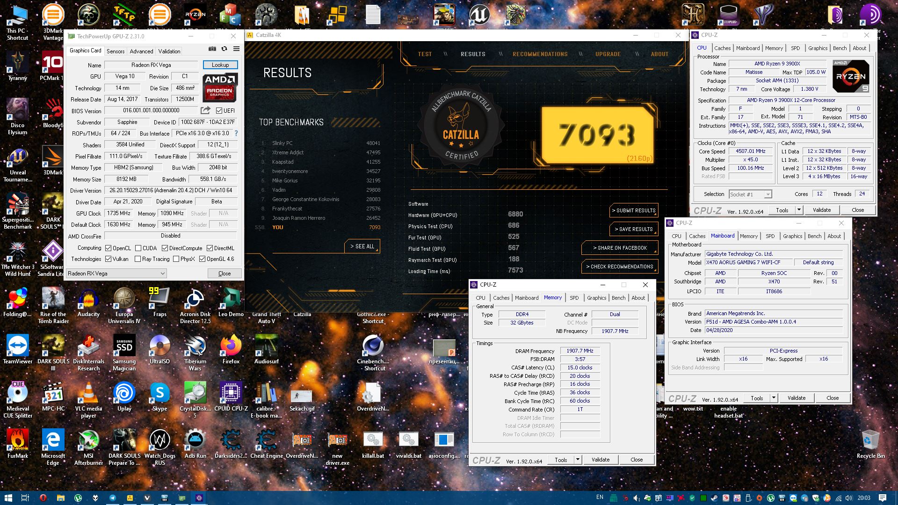The image size is (898, 505).
Task: Open CPUID CPU-Z desktop icon
Action: pos(231,397)
